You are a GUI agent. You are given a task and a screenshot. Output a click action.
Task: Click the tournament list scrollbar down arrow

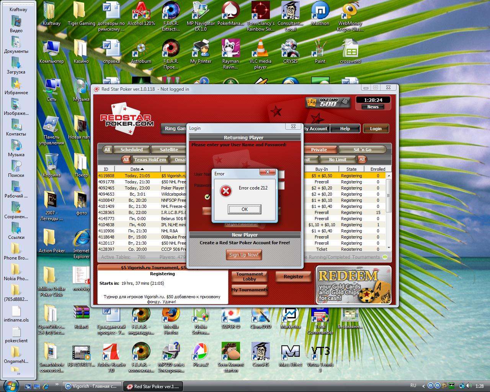pos(389,248)
